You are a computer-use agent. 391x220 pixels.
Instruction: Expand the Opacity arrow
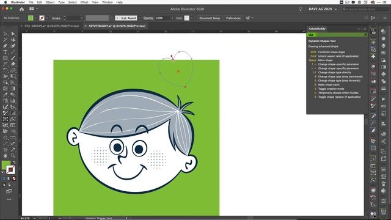pyautogui.click(x=172, y=18)
